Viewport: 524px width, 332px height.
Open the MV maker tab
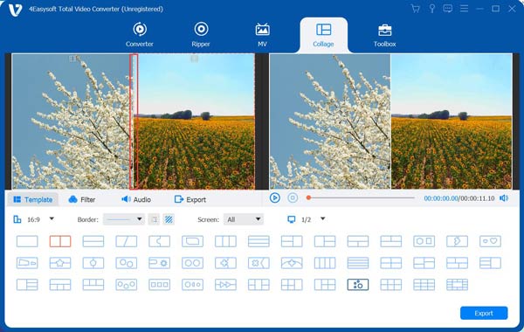point(262,35)
